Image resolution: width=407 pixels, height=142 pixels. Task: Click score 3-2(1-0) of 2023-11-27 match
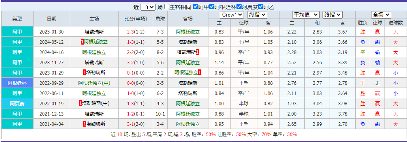(136, 62)
